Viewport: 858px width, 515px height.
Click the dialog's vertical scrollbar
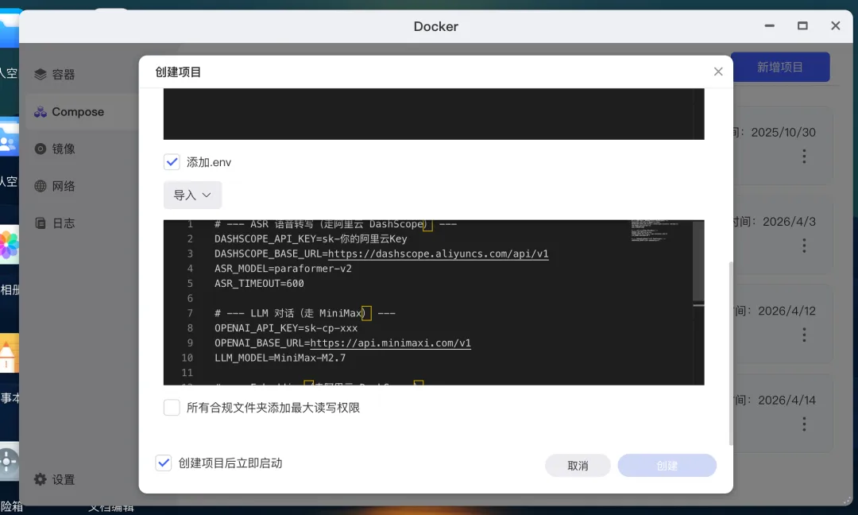pyautogui.click(x=731, y=354)
